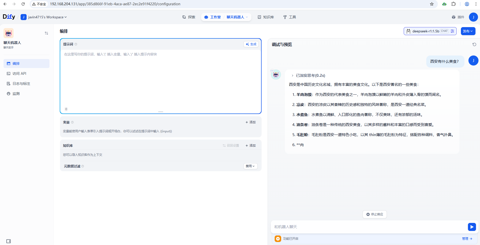
Task: Open the browser three-dot menu
Action: point(476,4)
